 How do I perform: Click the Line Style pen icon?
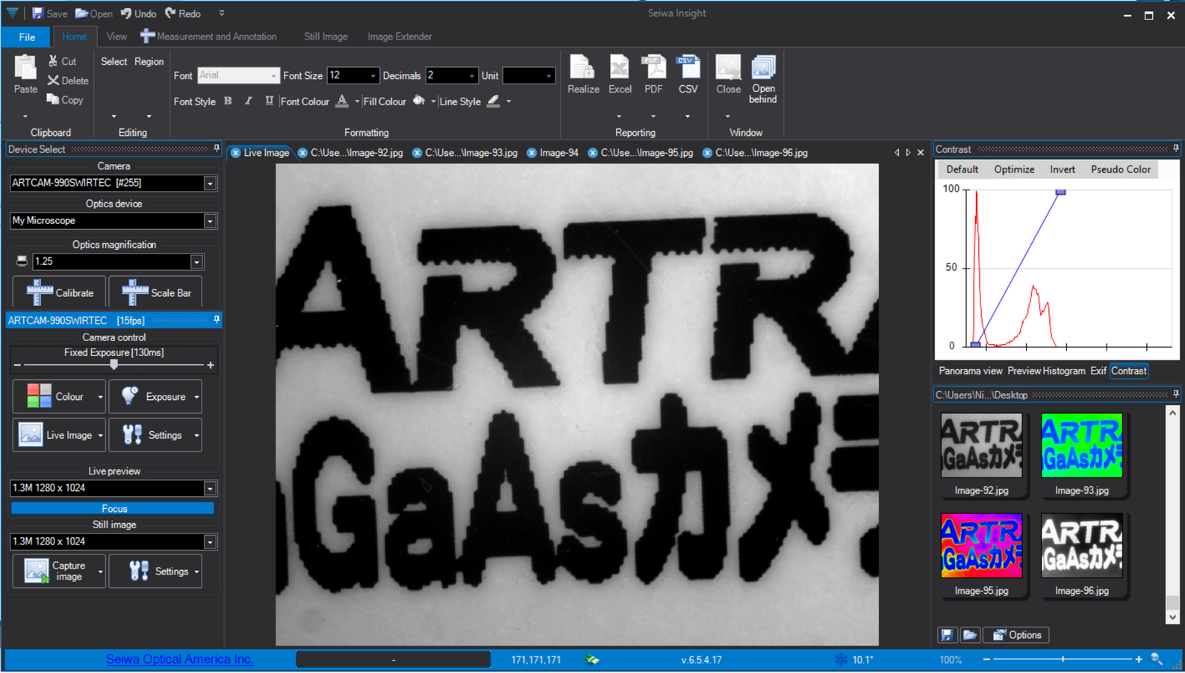(494, 101)
